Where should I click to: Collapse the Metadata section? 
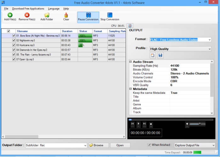click(x=131, y=89)
